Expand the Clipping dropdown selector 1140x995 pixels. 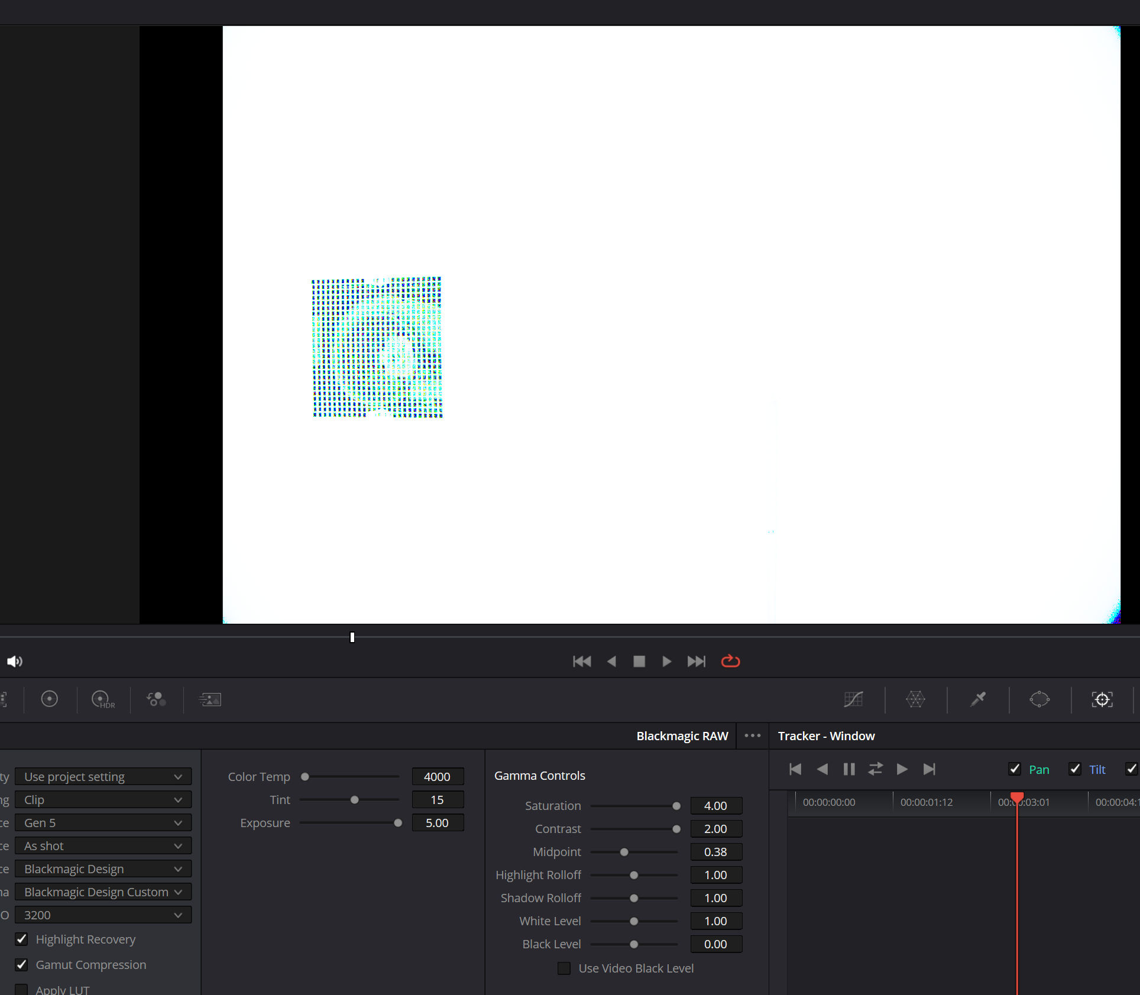click(x=102, y=798)
